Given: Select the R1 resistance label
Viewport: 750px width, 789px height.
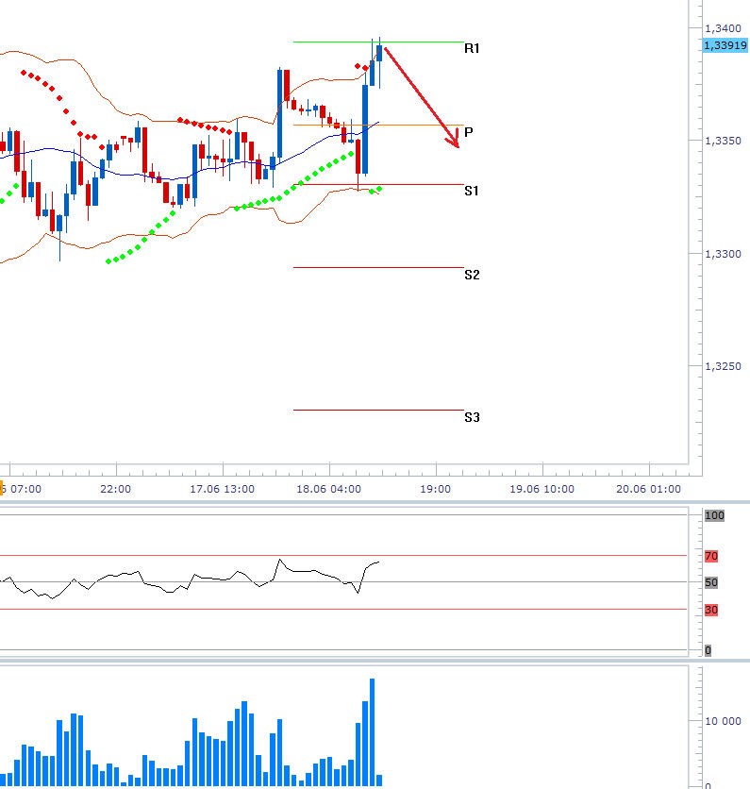Looking at the screenshot, I should 472,48.
